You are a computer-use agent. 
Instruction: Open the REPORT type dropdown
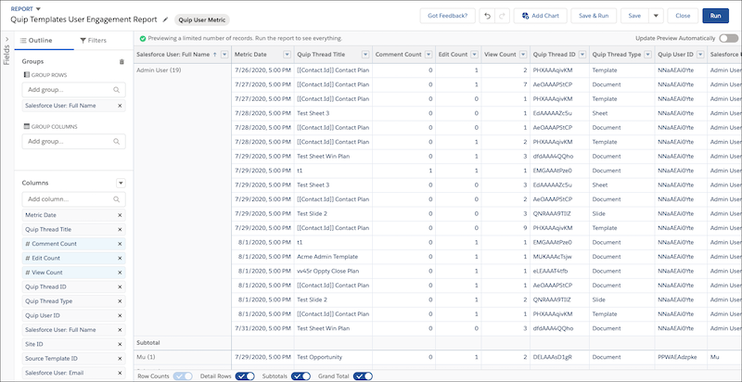click(38, 8)
